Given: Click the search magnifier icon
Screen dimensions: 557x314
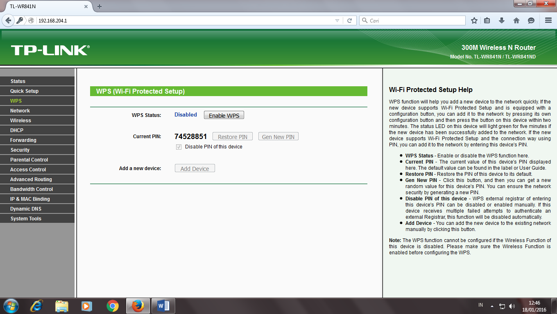Looking at the screenshot, I should [x=365, y=20].
